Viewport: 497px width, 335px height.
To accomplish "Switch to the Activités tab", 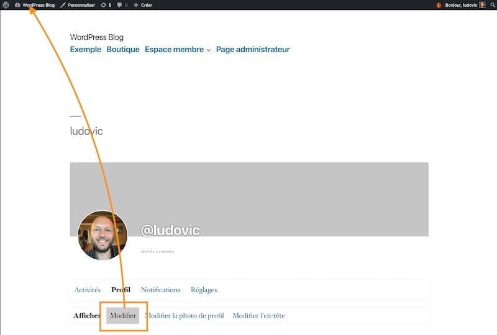I will coord(87,290).
